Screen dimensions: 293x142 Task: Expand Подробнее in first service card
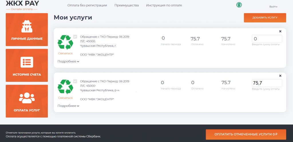[68, 61]
